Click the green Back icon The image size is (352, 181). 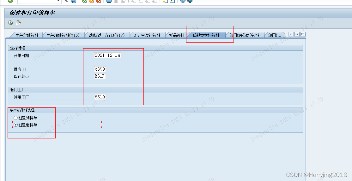point(84,1)
